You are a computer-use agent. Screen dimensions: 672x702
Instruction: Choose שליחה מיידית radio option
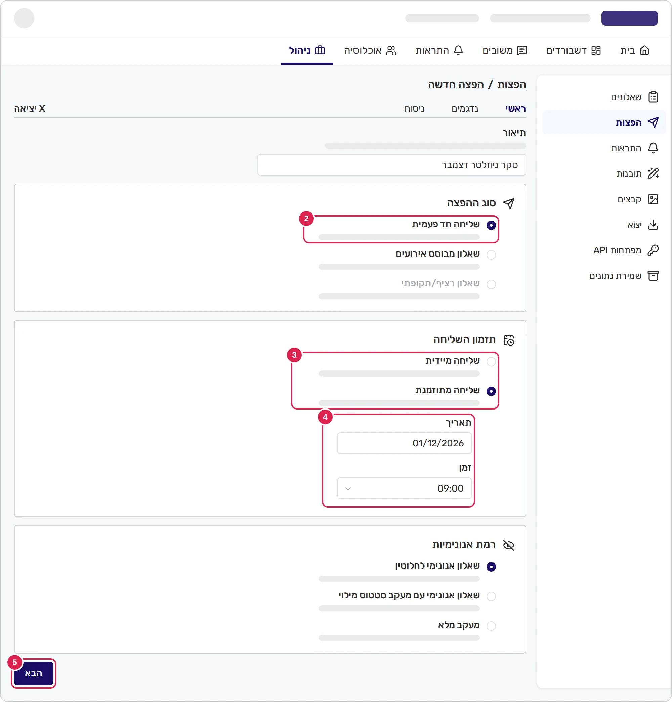491,362
